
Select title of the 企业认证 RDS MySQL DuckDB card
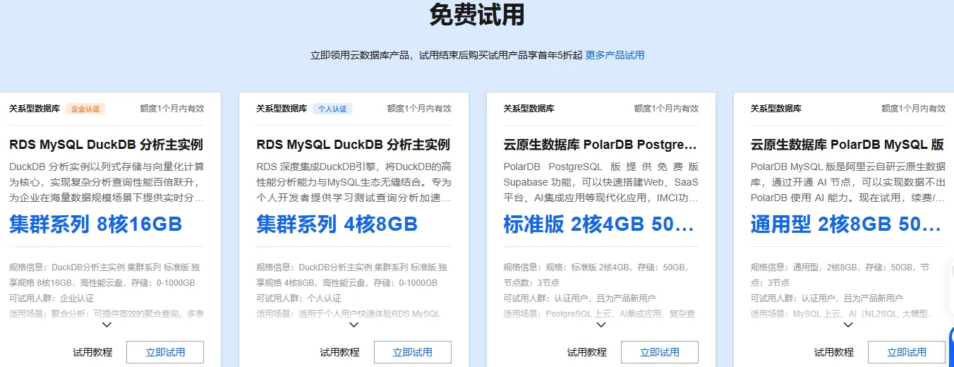106,145
